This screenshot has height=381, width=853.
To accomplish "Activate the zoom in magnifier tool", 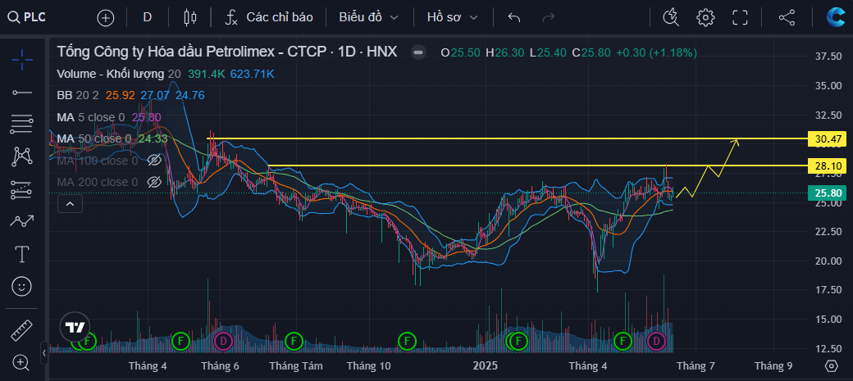I will point(22,362).
